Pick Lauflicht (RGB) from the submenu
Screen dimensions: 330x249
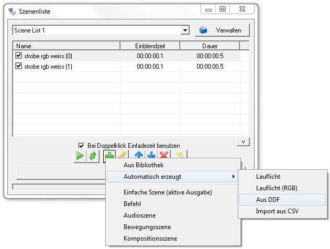277,188
